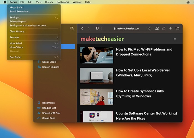Open the Window menu

tap(77, 2)
